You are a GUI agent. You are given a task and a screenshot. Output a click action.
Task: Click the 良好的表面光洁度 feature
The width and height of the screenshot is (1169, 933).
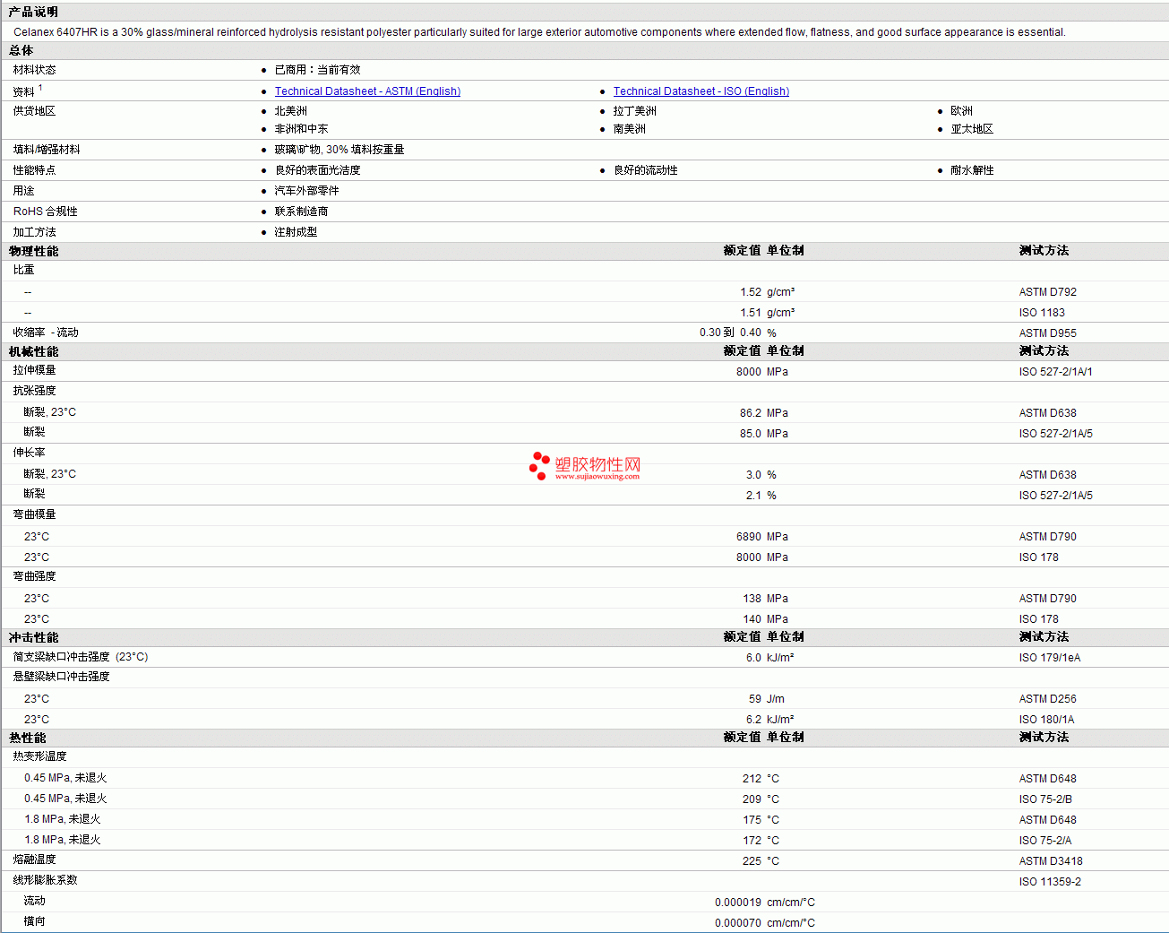point(317,170)
